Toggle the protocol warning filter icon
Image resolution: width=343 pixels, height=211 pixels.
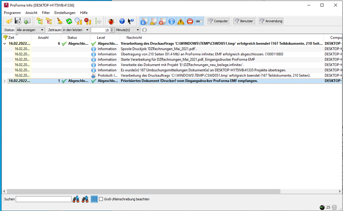pyautogui.click(x=153, y=21)
